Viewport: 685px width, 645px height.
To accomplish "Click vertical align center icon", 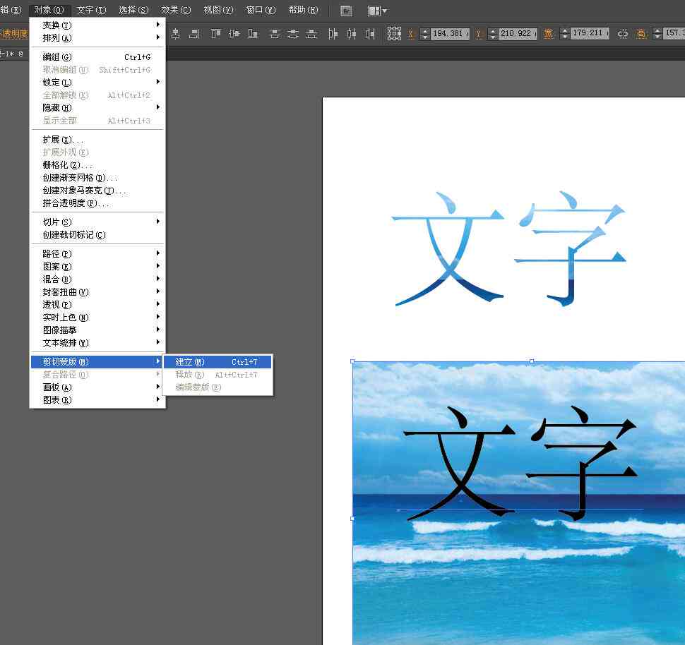I will coord(234,34).
